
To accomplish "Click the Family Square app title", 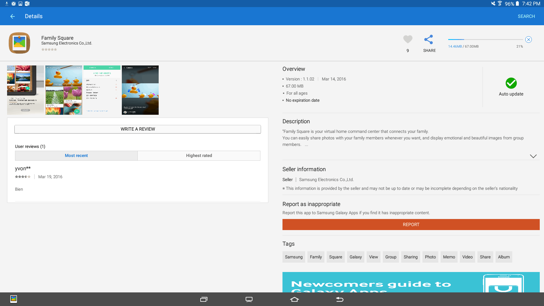I will coord(57,38).
